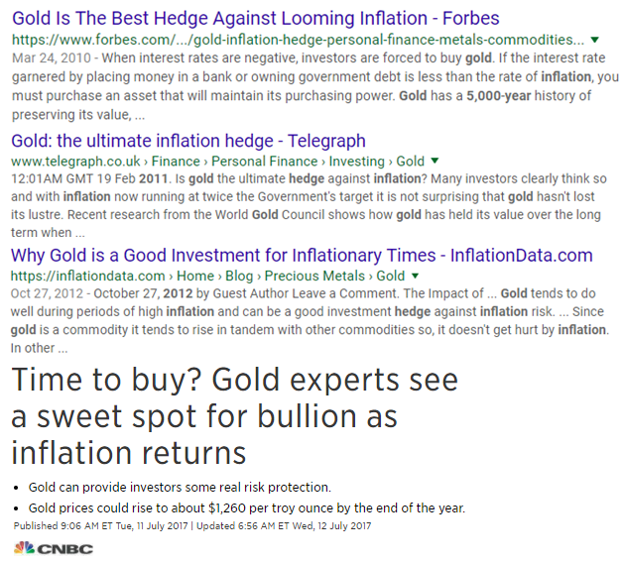Open the inflationdata.com green URL
623x562 pixels.
[88, 276]
